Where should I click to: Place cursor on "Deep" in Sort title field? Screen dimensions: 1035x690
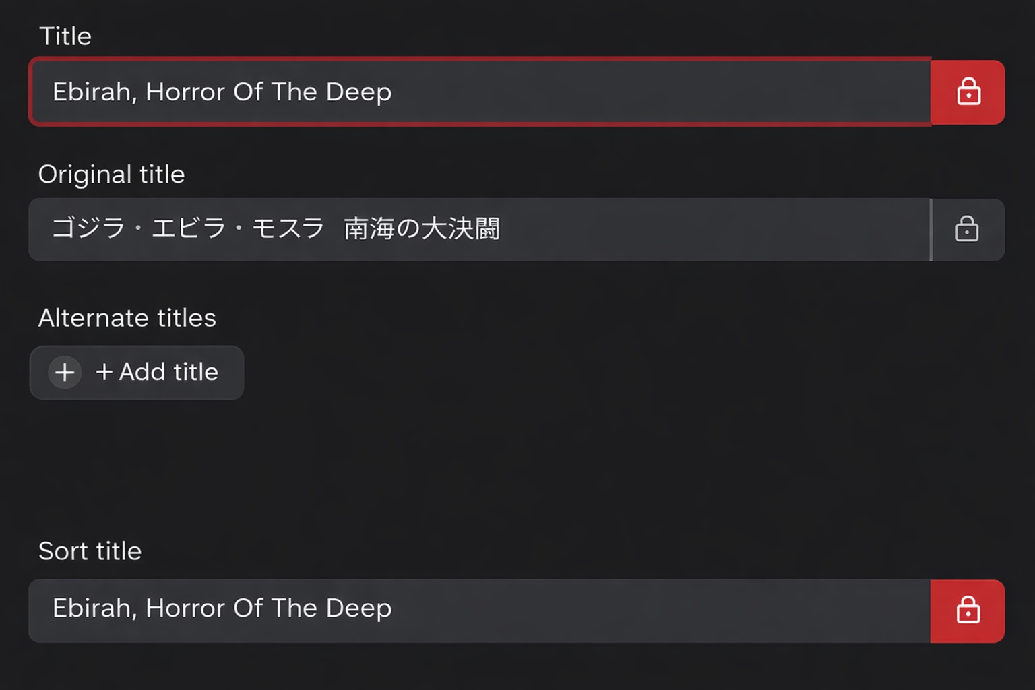[358, 608]
